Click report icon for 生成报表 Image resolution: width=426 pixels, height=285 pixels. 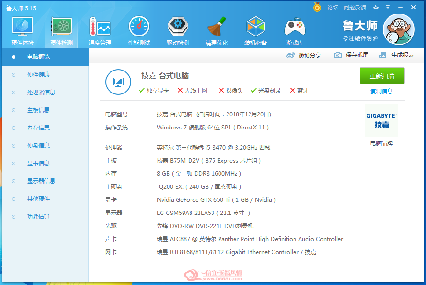point(382,55)
